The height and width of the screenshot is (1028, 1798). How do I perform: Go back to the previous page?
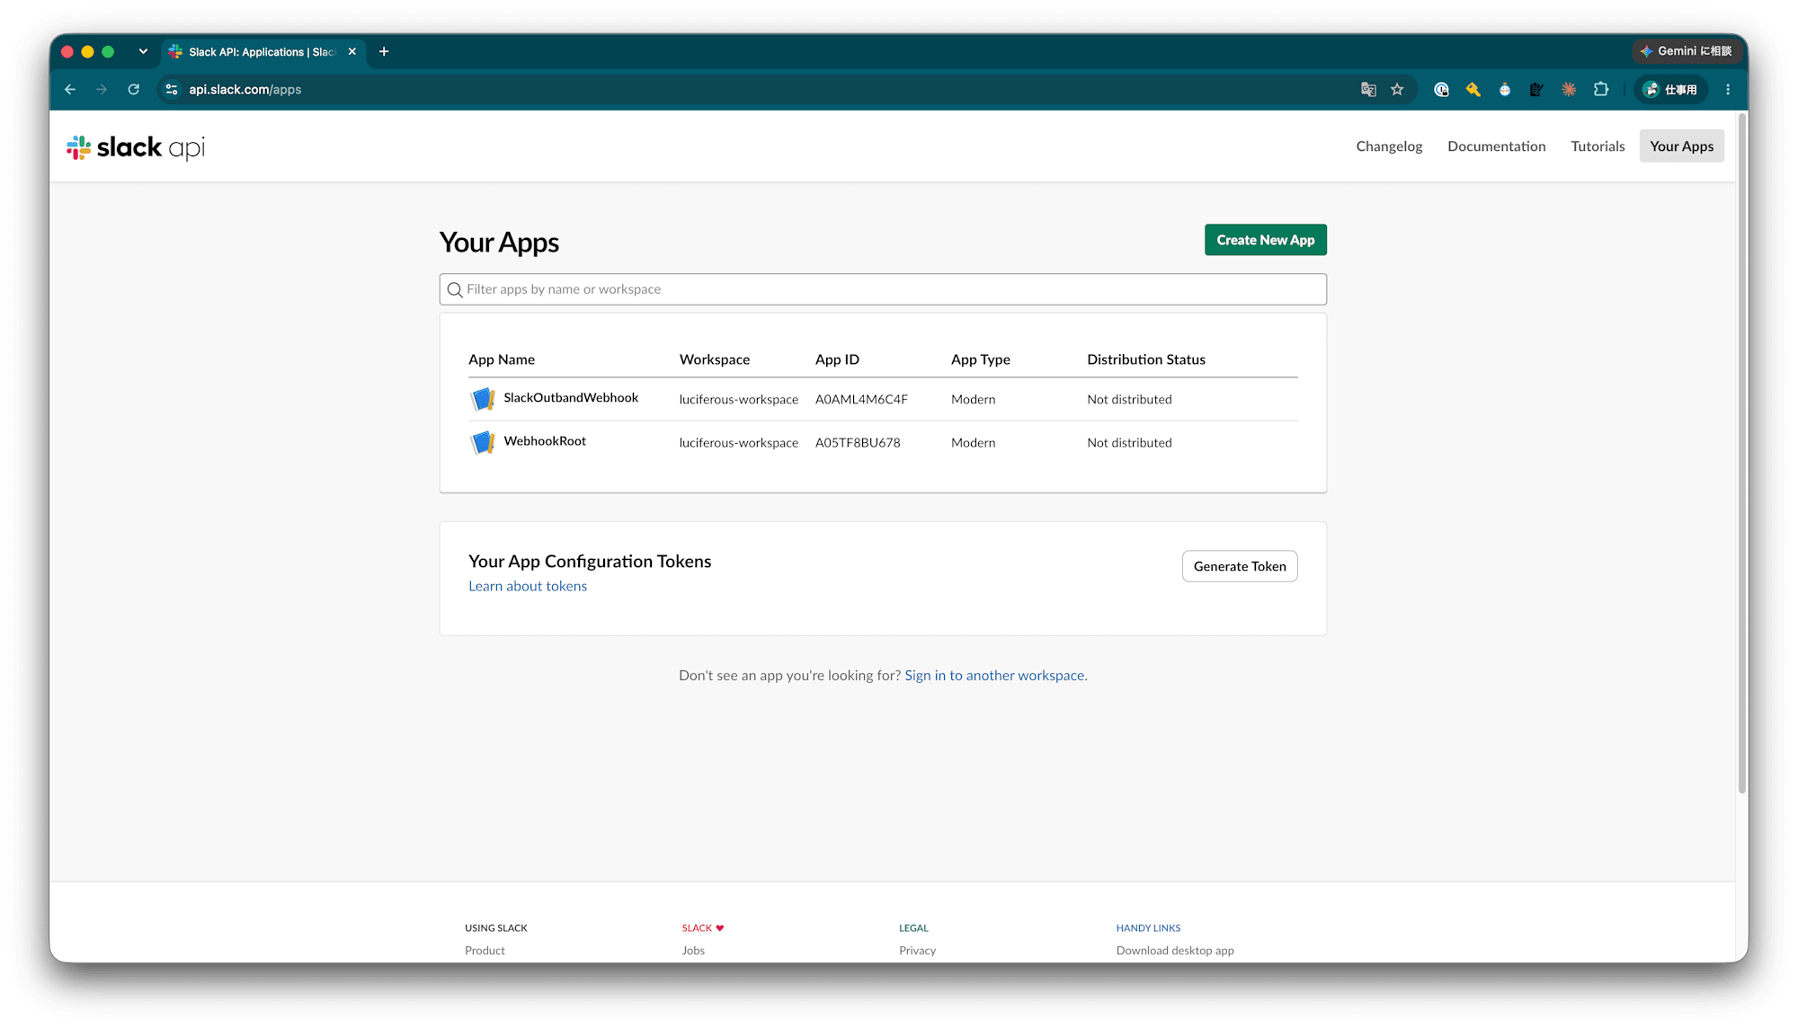[x=70, y=90]
